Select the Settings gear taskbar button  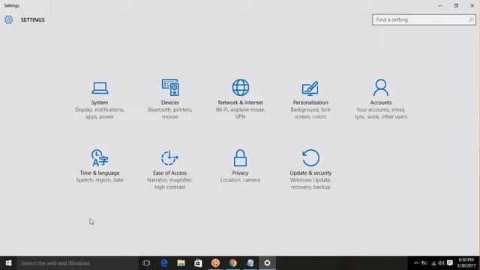267,263
